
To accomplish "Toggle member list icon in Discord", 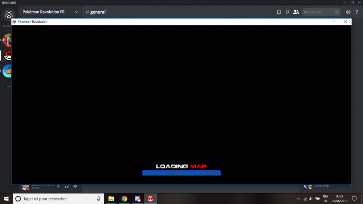I will coord(296,12).
